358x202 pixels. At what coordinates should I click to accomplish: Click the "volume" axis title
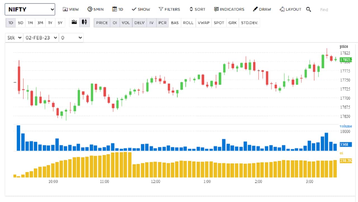click(x=346, y=126)
